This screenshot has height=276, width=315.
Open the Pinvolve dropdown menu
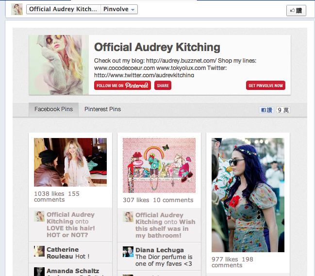[119, 9]
